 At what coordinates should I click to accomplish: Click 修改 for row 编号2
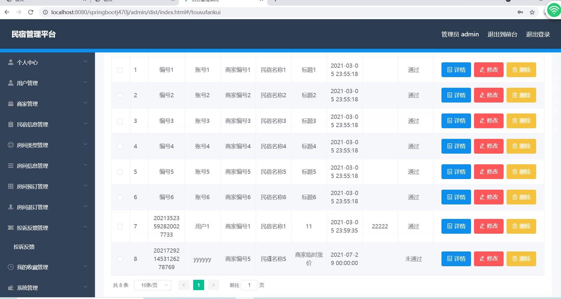pos(489,95)
